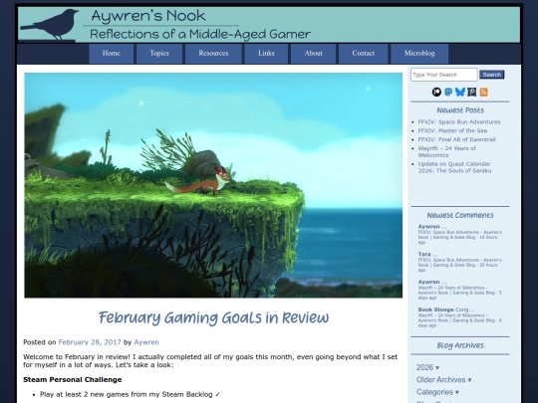Viewport: 538px width, 403px height.
Task: Focus the Type Your Search field
Action: tap(444, 75)
